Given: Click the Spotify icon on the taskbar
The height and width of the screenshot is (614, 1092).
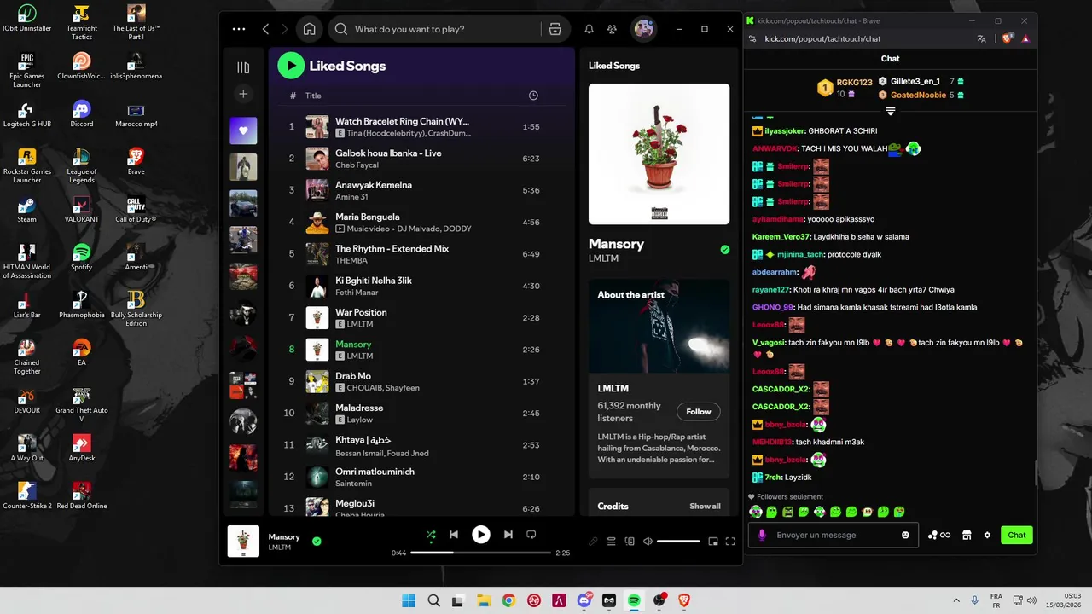Looking at the screenshot, I should [x=634, y=600].
